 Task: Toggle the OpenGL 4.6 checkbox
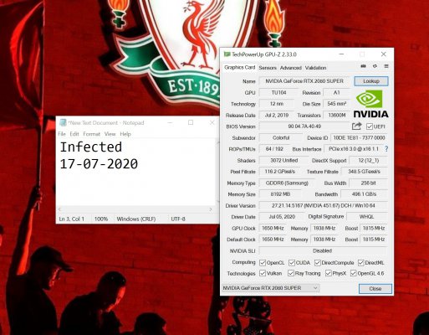pos(353,273)
